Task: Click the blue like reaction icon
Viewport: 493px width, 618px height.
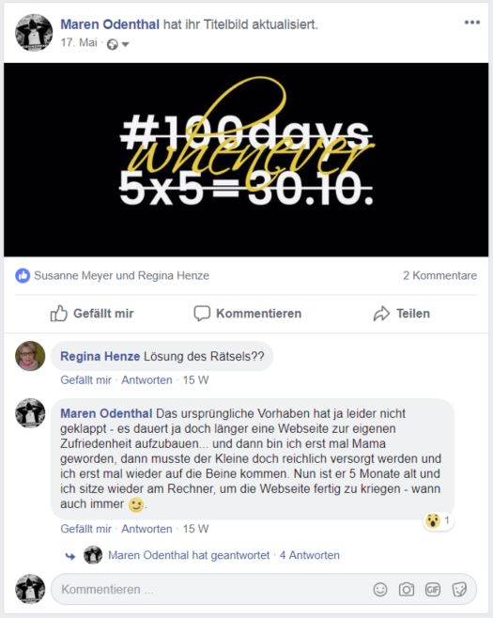Action: (x=23, y=275)
